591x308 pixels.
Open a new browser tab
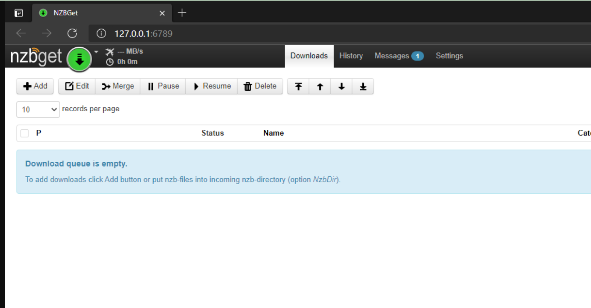tap(182, 13)
